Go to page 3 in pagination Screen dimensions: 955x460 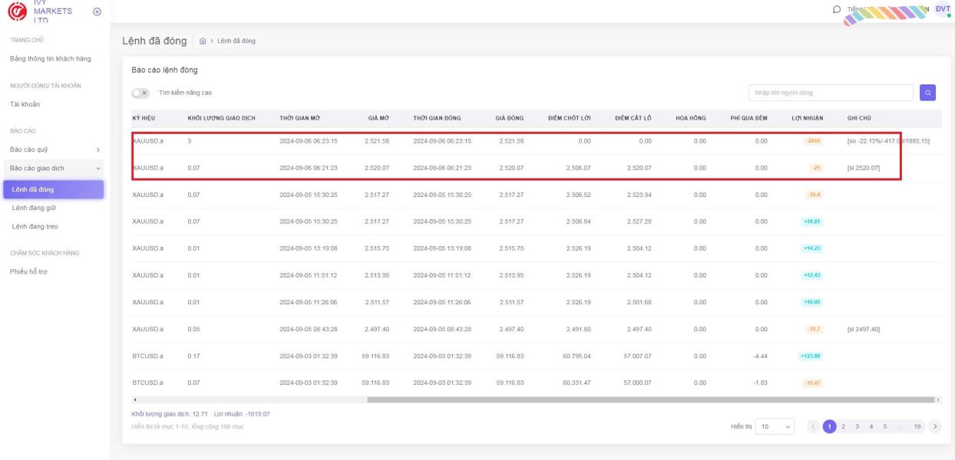(857, 427)
